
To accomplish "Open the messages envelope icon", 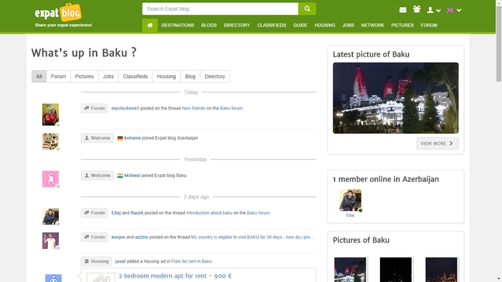I will pos(403,10).
